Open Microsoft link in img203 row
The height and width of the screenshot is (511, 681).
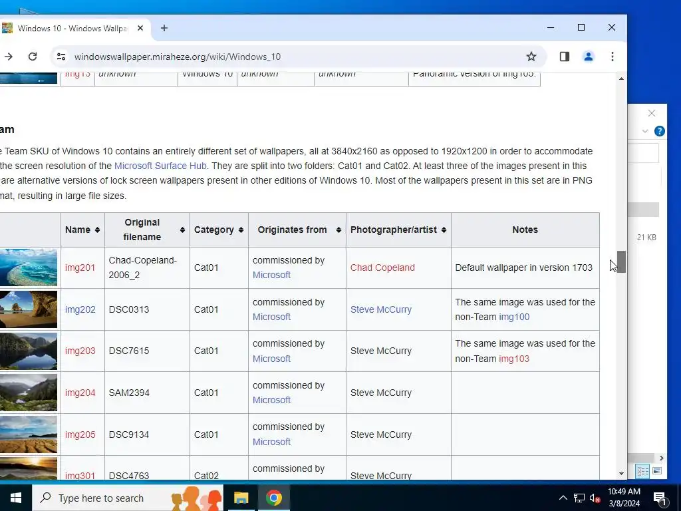(271, 359)
